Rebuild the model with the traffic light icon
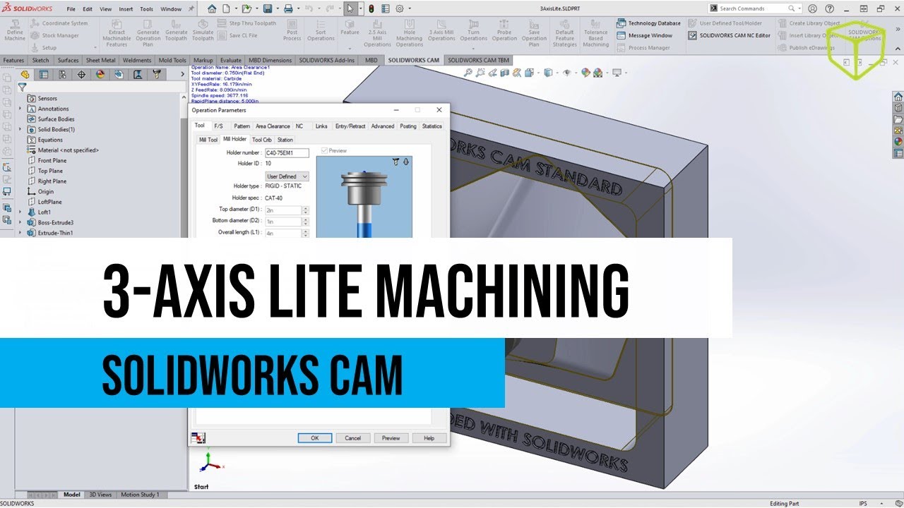The height and width of the screenshot is (508, 904). [x=371, y=9]
